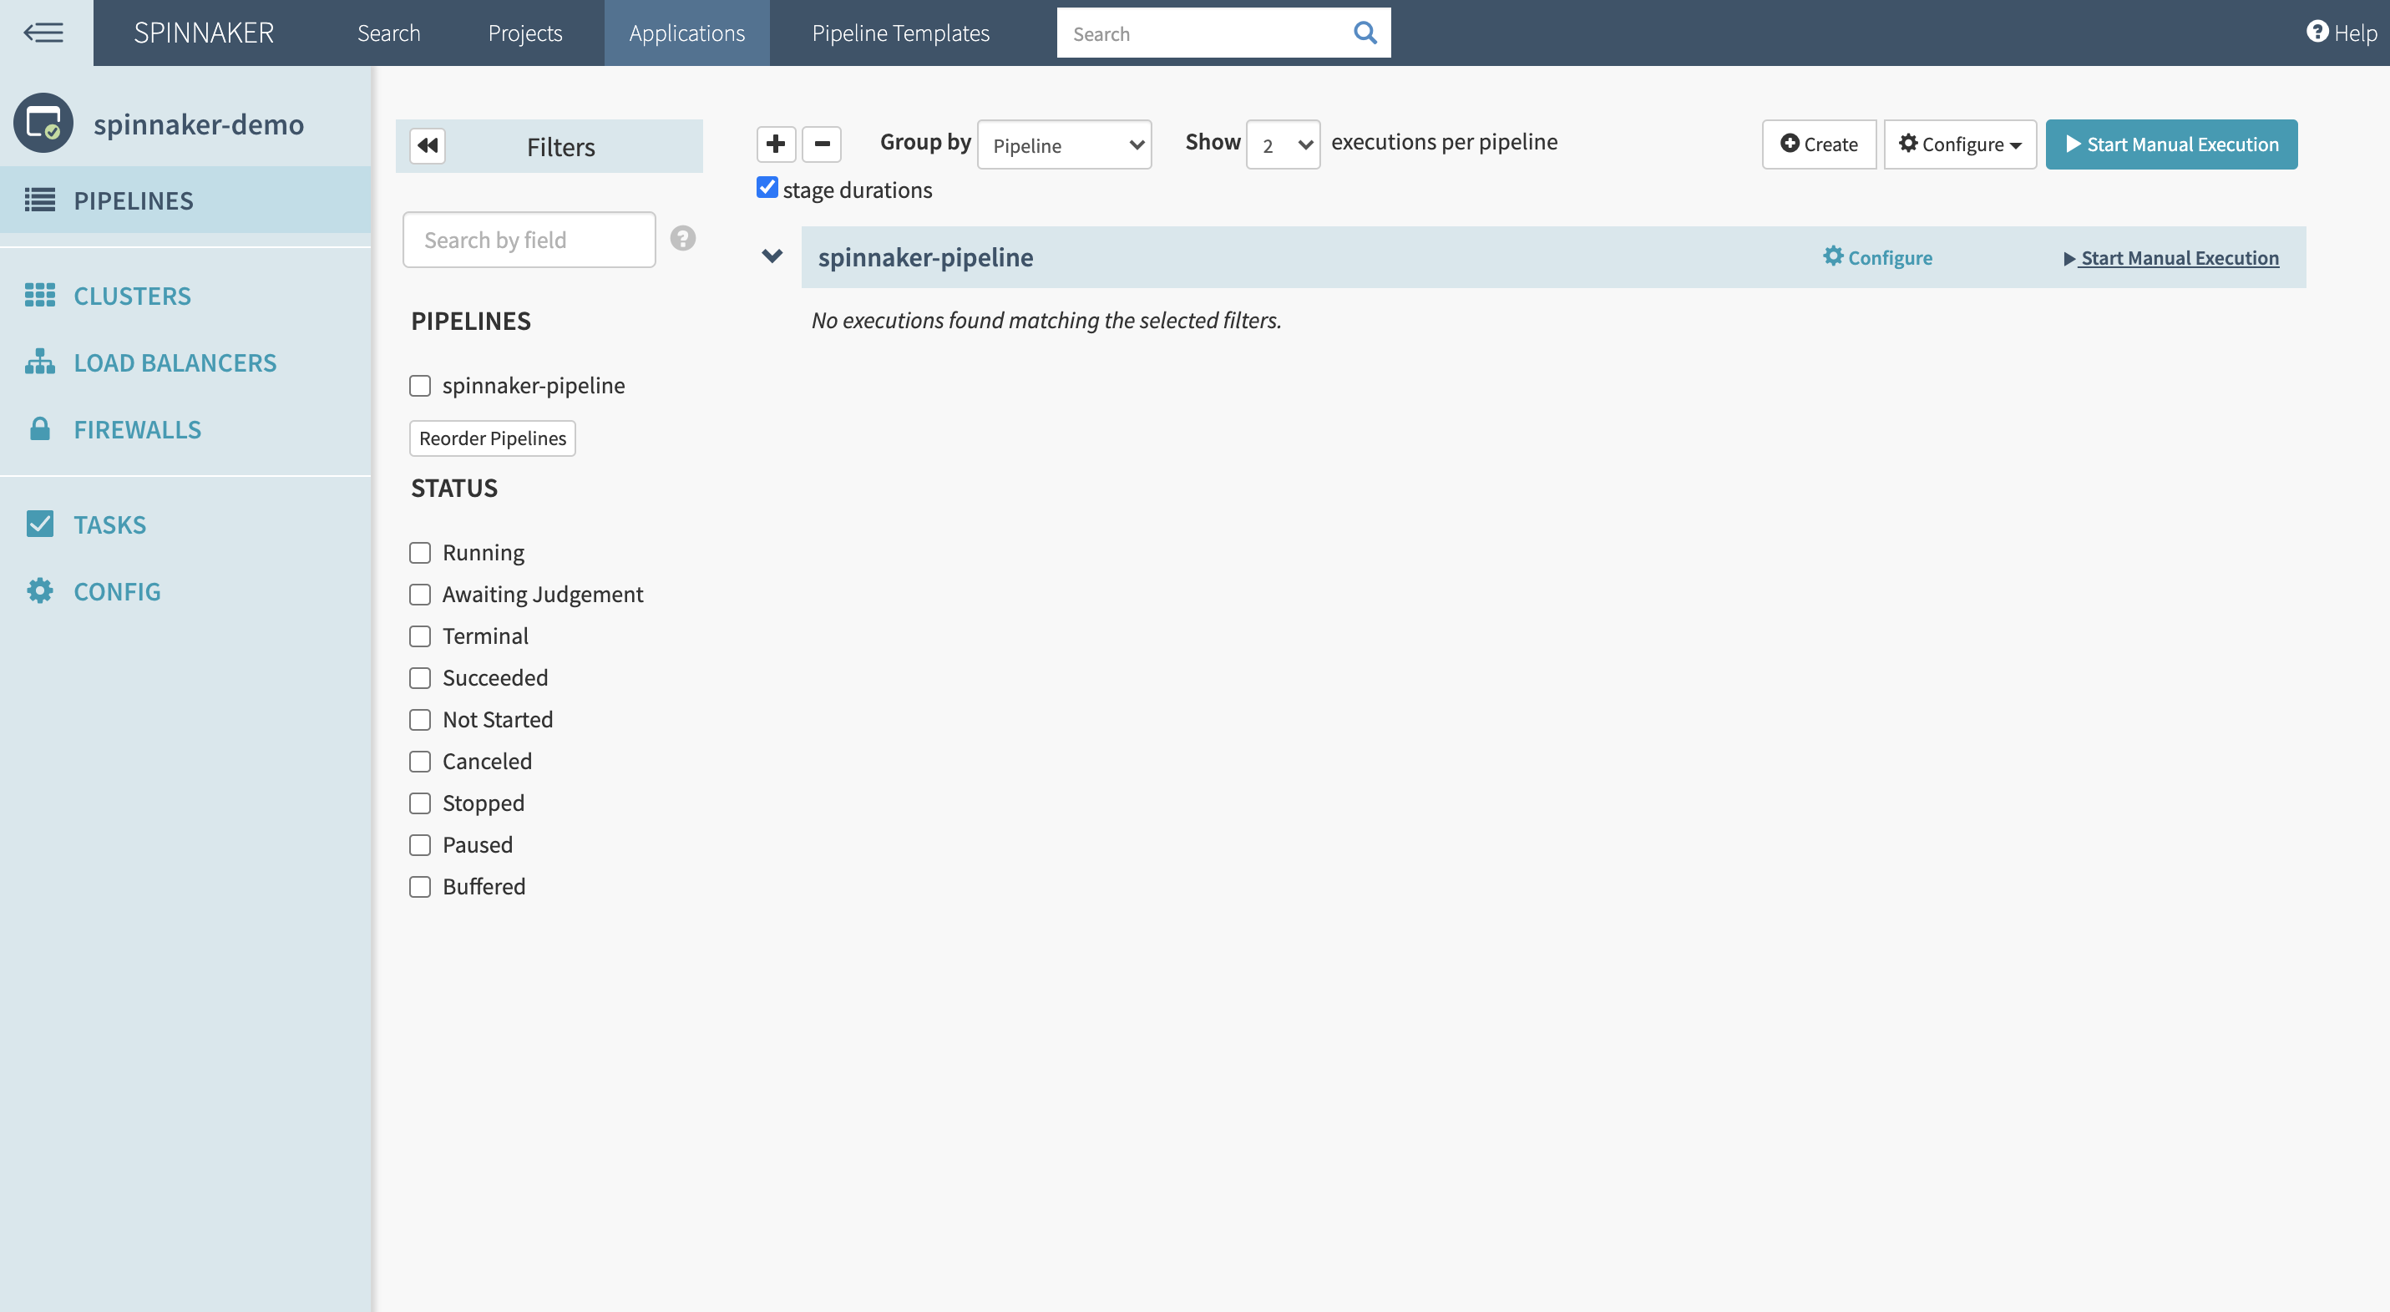Tick the spinnaker-pipeline filter checkbox
Viewport: 2390px width, 1312px height.
pyautogui.click(x=420, y=386)
